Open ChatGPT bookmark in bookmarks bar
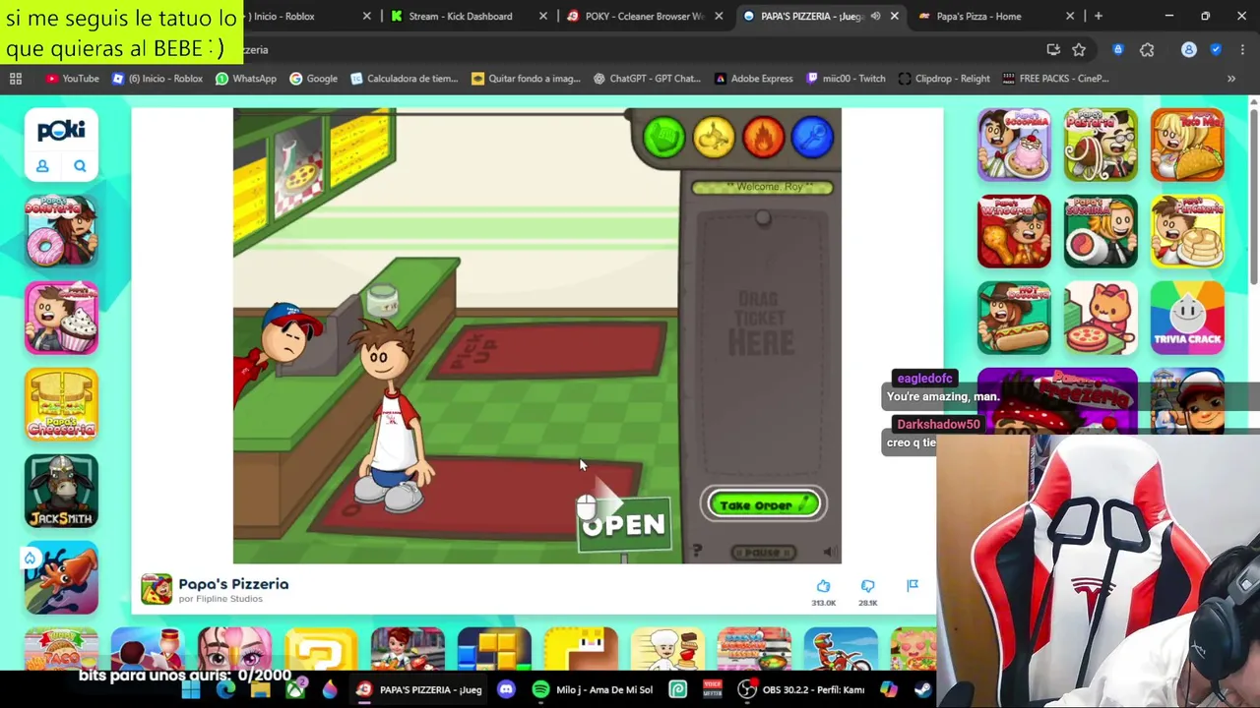The height and width of the screenshot is (708, 1260). tap(647, 79)
